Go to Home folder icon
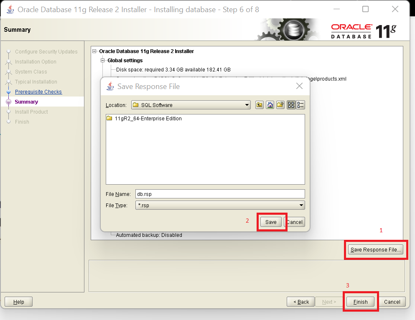The width and height of the screenshot is (415, 320). [x=270, y=105]
